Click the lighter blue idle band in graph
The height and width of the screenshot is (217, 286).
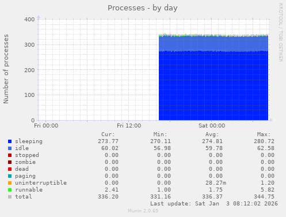[213, 43]
